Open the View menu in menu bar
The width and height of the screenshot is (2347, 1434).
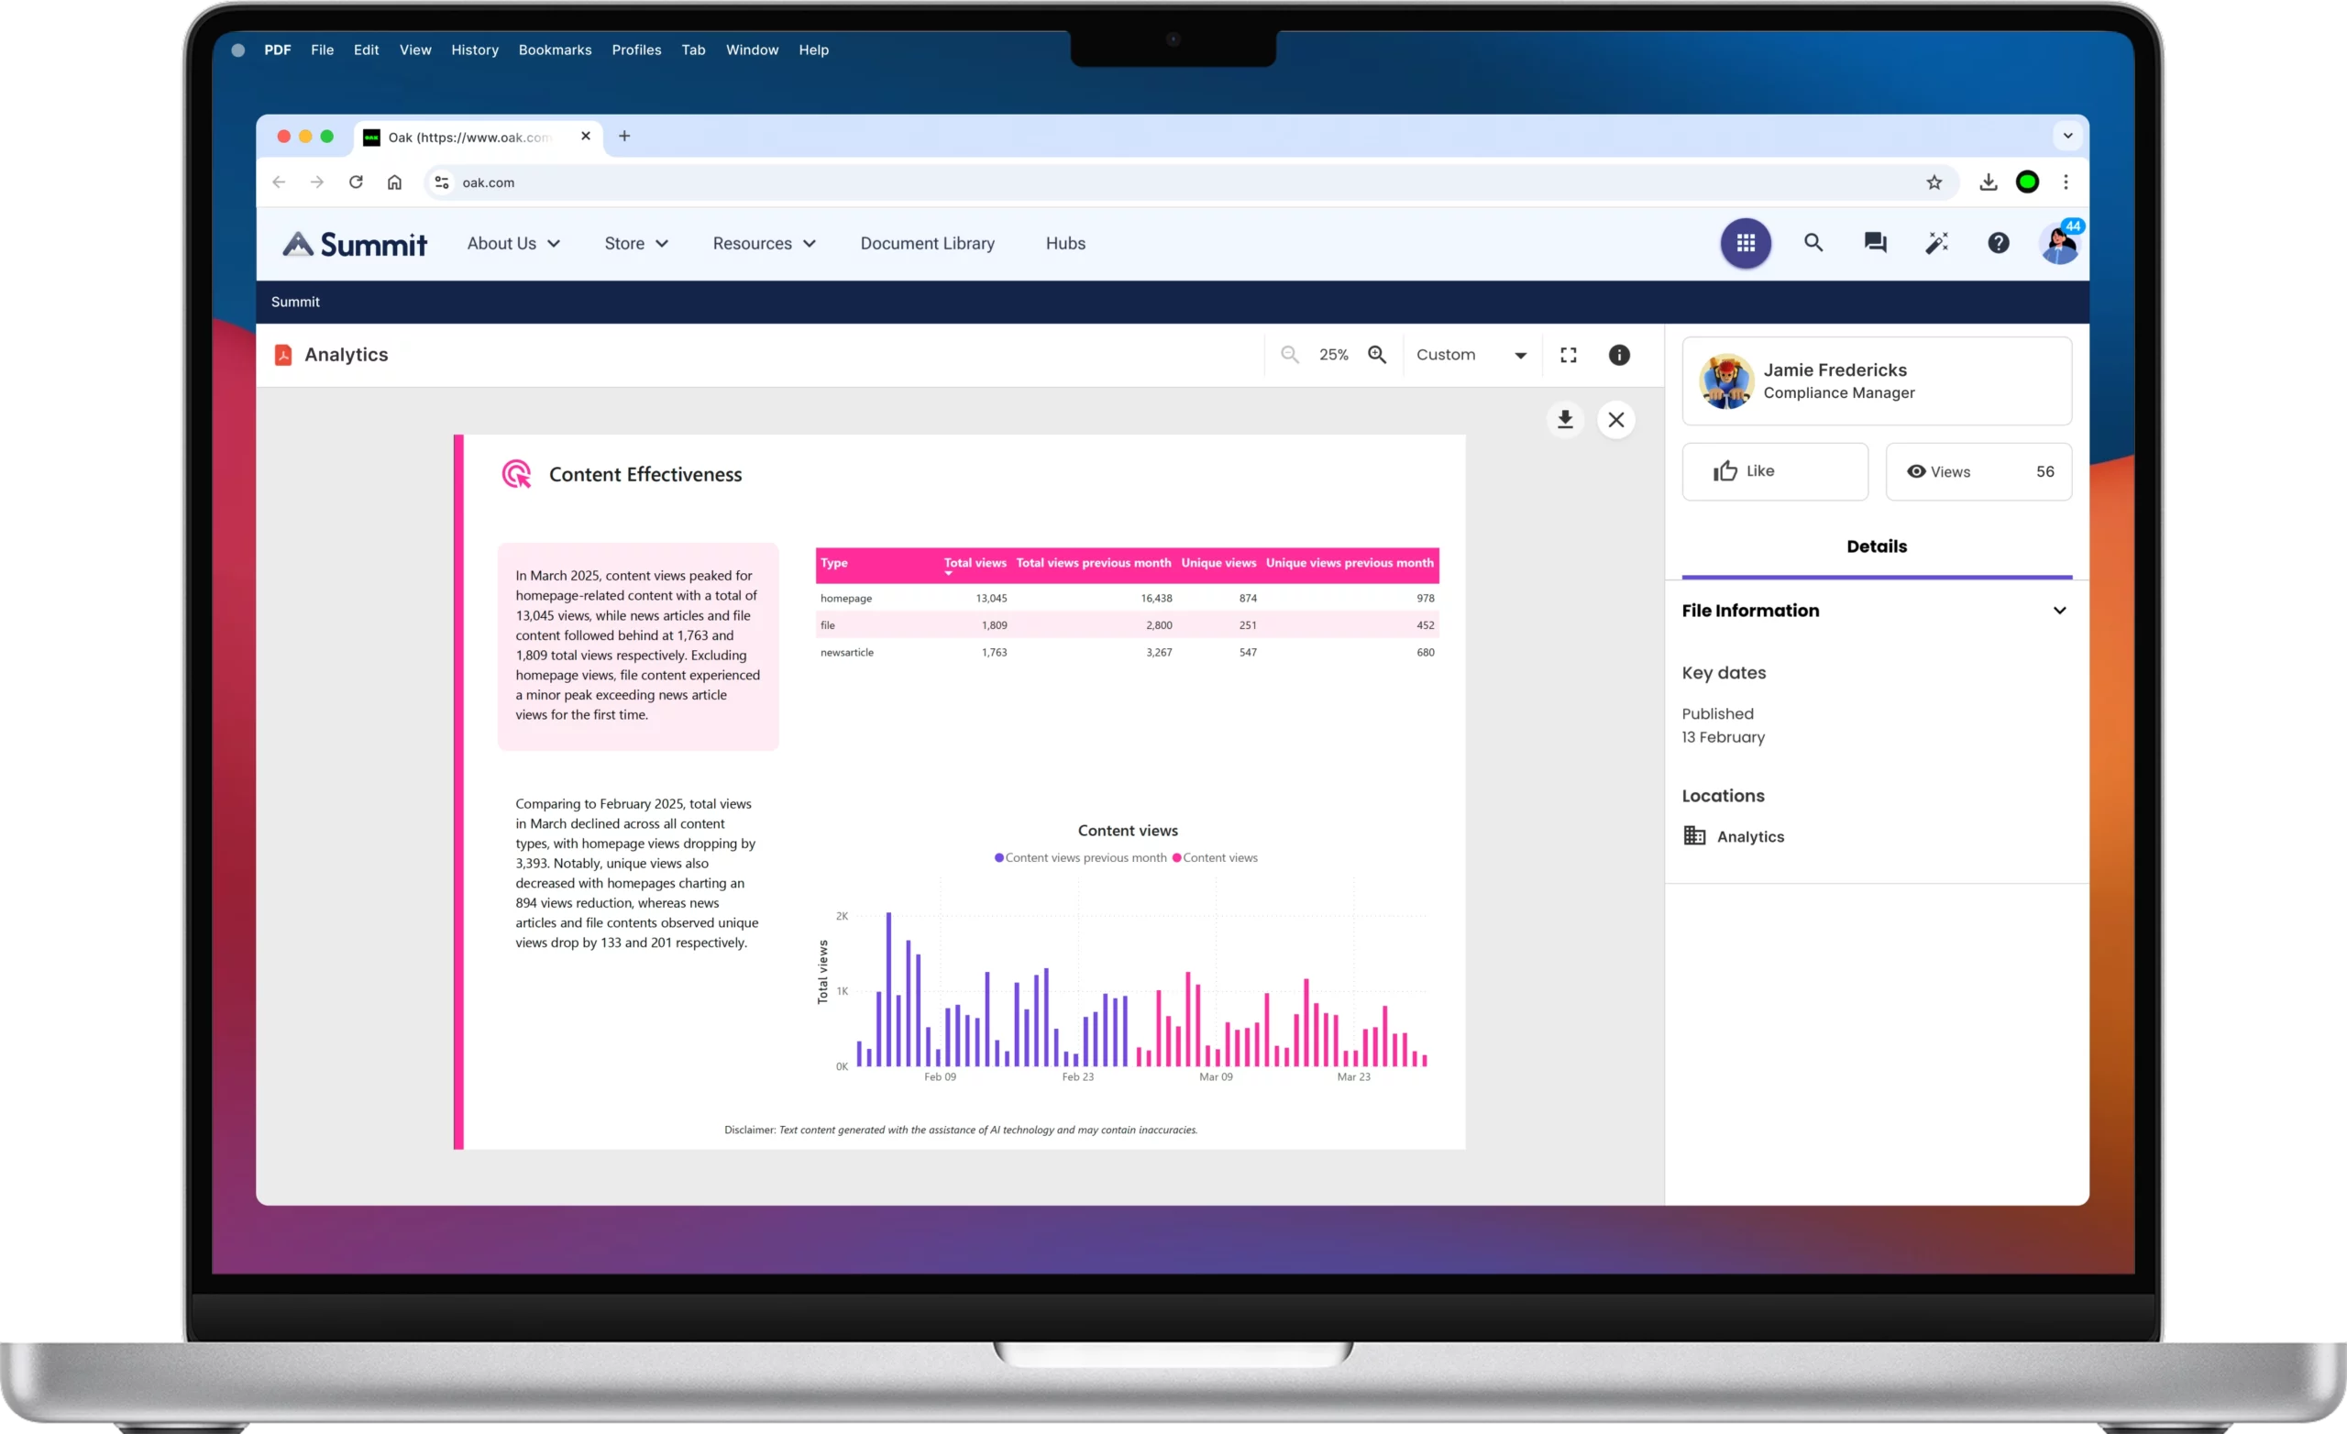(415, 50)
